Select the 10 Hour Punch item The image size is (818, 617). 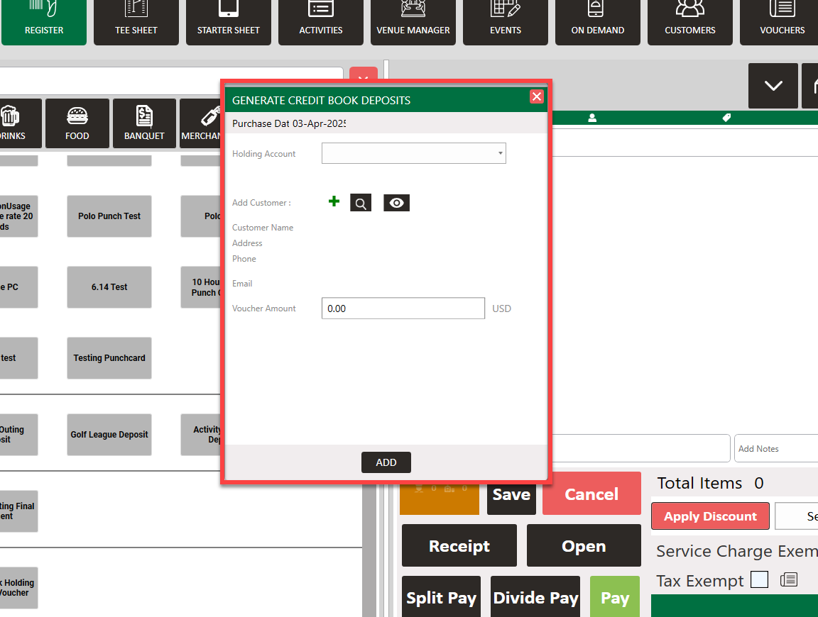coord(201,287)
